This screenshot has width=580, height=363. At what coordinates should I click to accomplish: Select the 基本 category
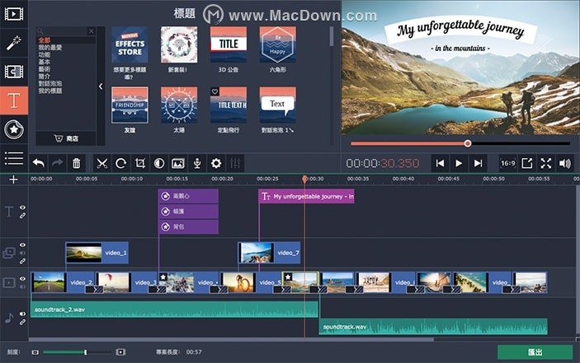[x=44, y=62]
